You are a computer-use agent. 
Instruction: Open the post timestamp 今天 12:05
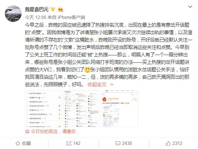pyautogui.click(x=36, y=17)
